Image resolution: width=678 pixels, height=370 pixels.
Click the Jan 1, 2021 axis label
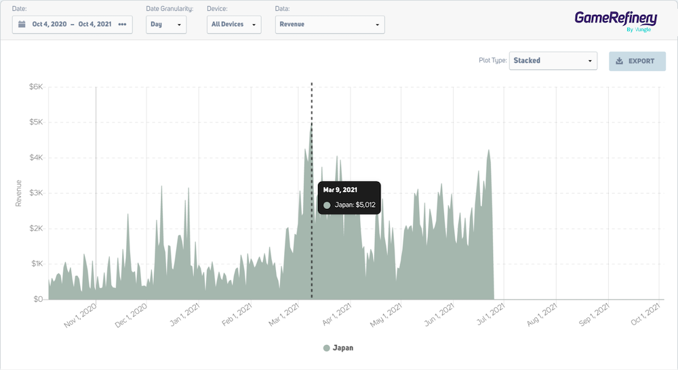(184, 314)
